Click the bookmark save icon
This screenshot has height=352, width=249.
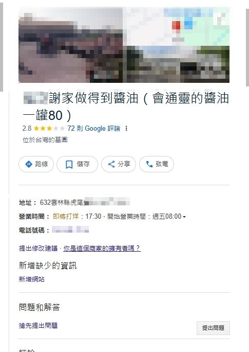69,164
